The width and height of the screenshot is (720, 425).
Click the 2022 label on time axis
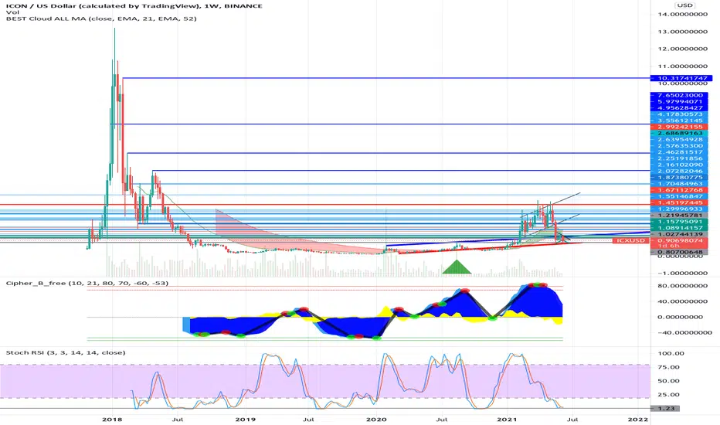coord(638,420)
